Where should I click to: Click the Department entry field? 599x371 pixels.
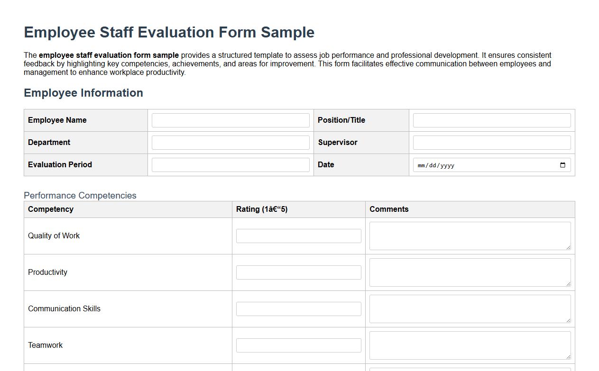coord(230,142)
